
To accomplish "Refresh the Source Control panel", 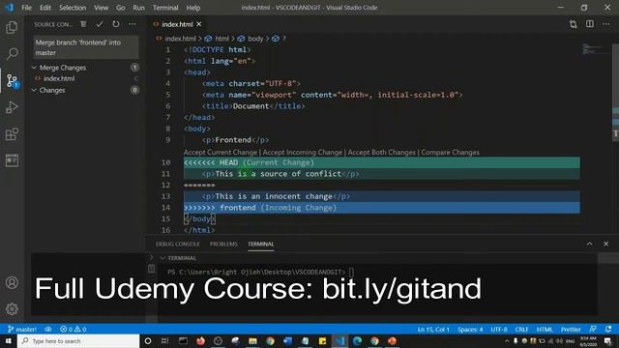I will point(116,24).
